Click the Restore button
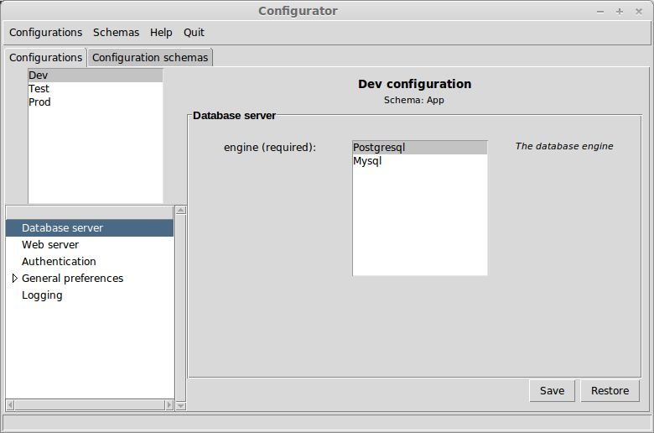Image resolution: width=654 pixels, height=433 pixels. pyautogui.click(x=610, y=391)
